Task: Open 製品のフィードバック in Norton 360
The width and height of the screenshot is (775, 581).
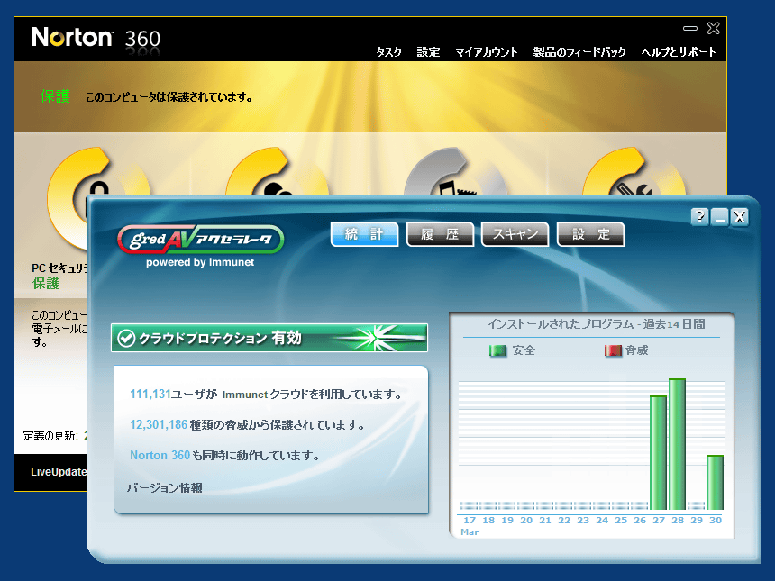Action: pos(579,52)
